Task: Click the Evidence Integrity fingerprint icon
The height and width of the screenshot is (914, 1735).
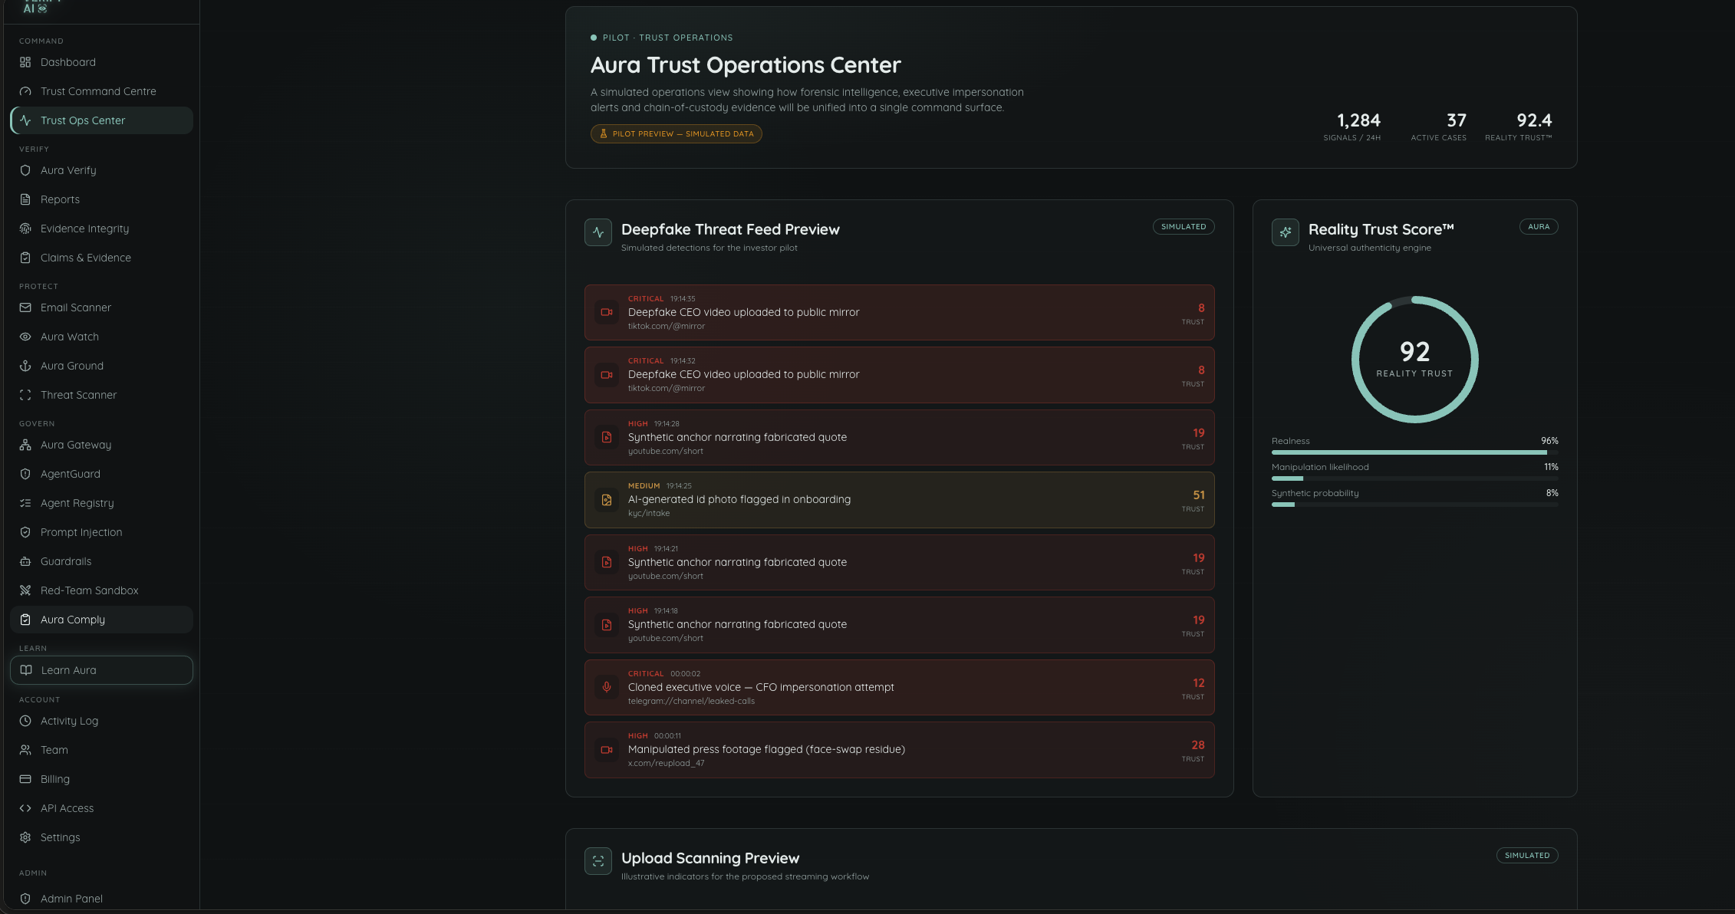Action: pos(25,228)
